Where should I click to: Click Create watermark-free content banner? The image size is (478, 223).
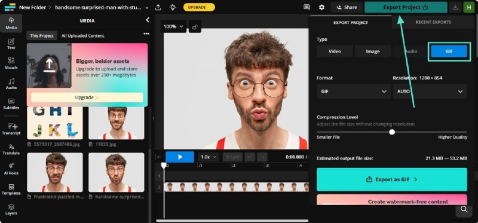(x=392, y=200)
